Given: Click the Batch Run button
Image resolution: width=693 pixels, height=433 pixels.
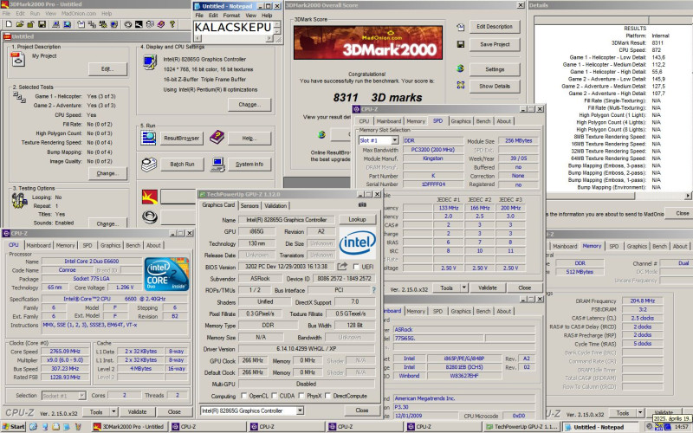Looking at the screenshot, I should (x=182, y=164).
